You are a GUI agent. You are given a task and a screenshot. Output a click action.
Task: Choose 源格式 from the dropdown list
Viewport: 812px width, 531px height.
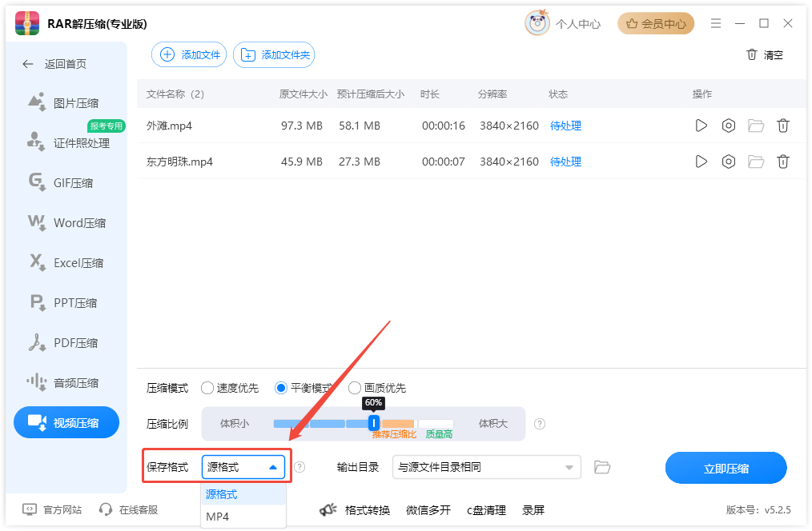[243, 494]
